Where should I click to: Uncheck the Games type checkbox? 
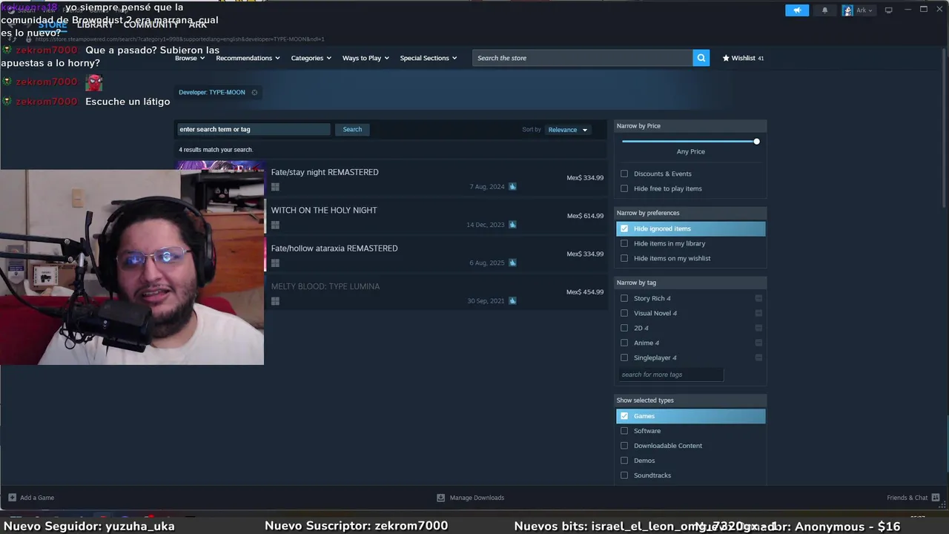click(624, 416)
